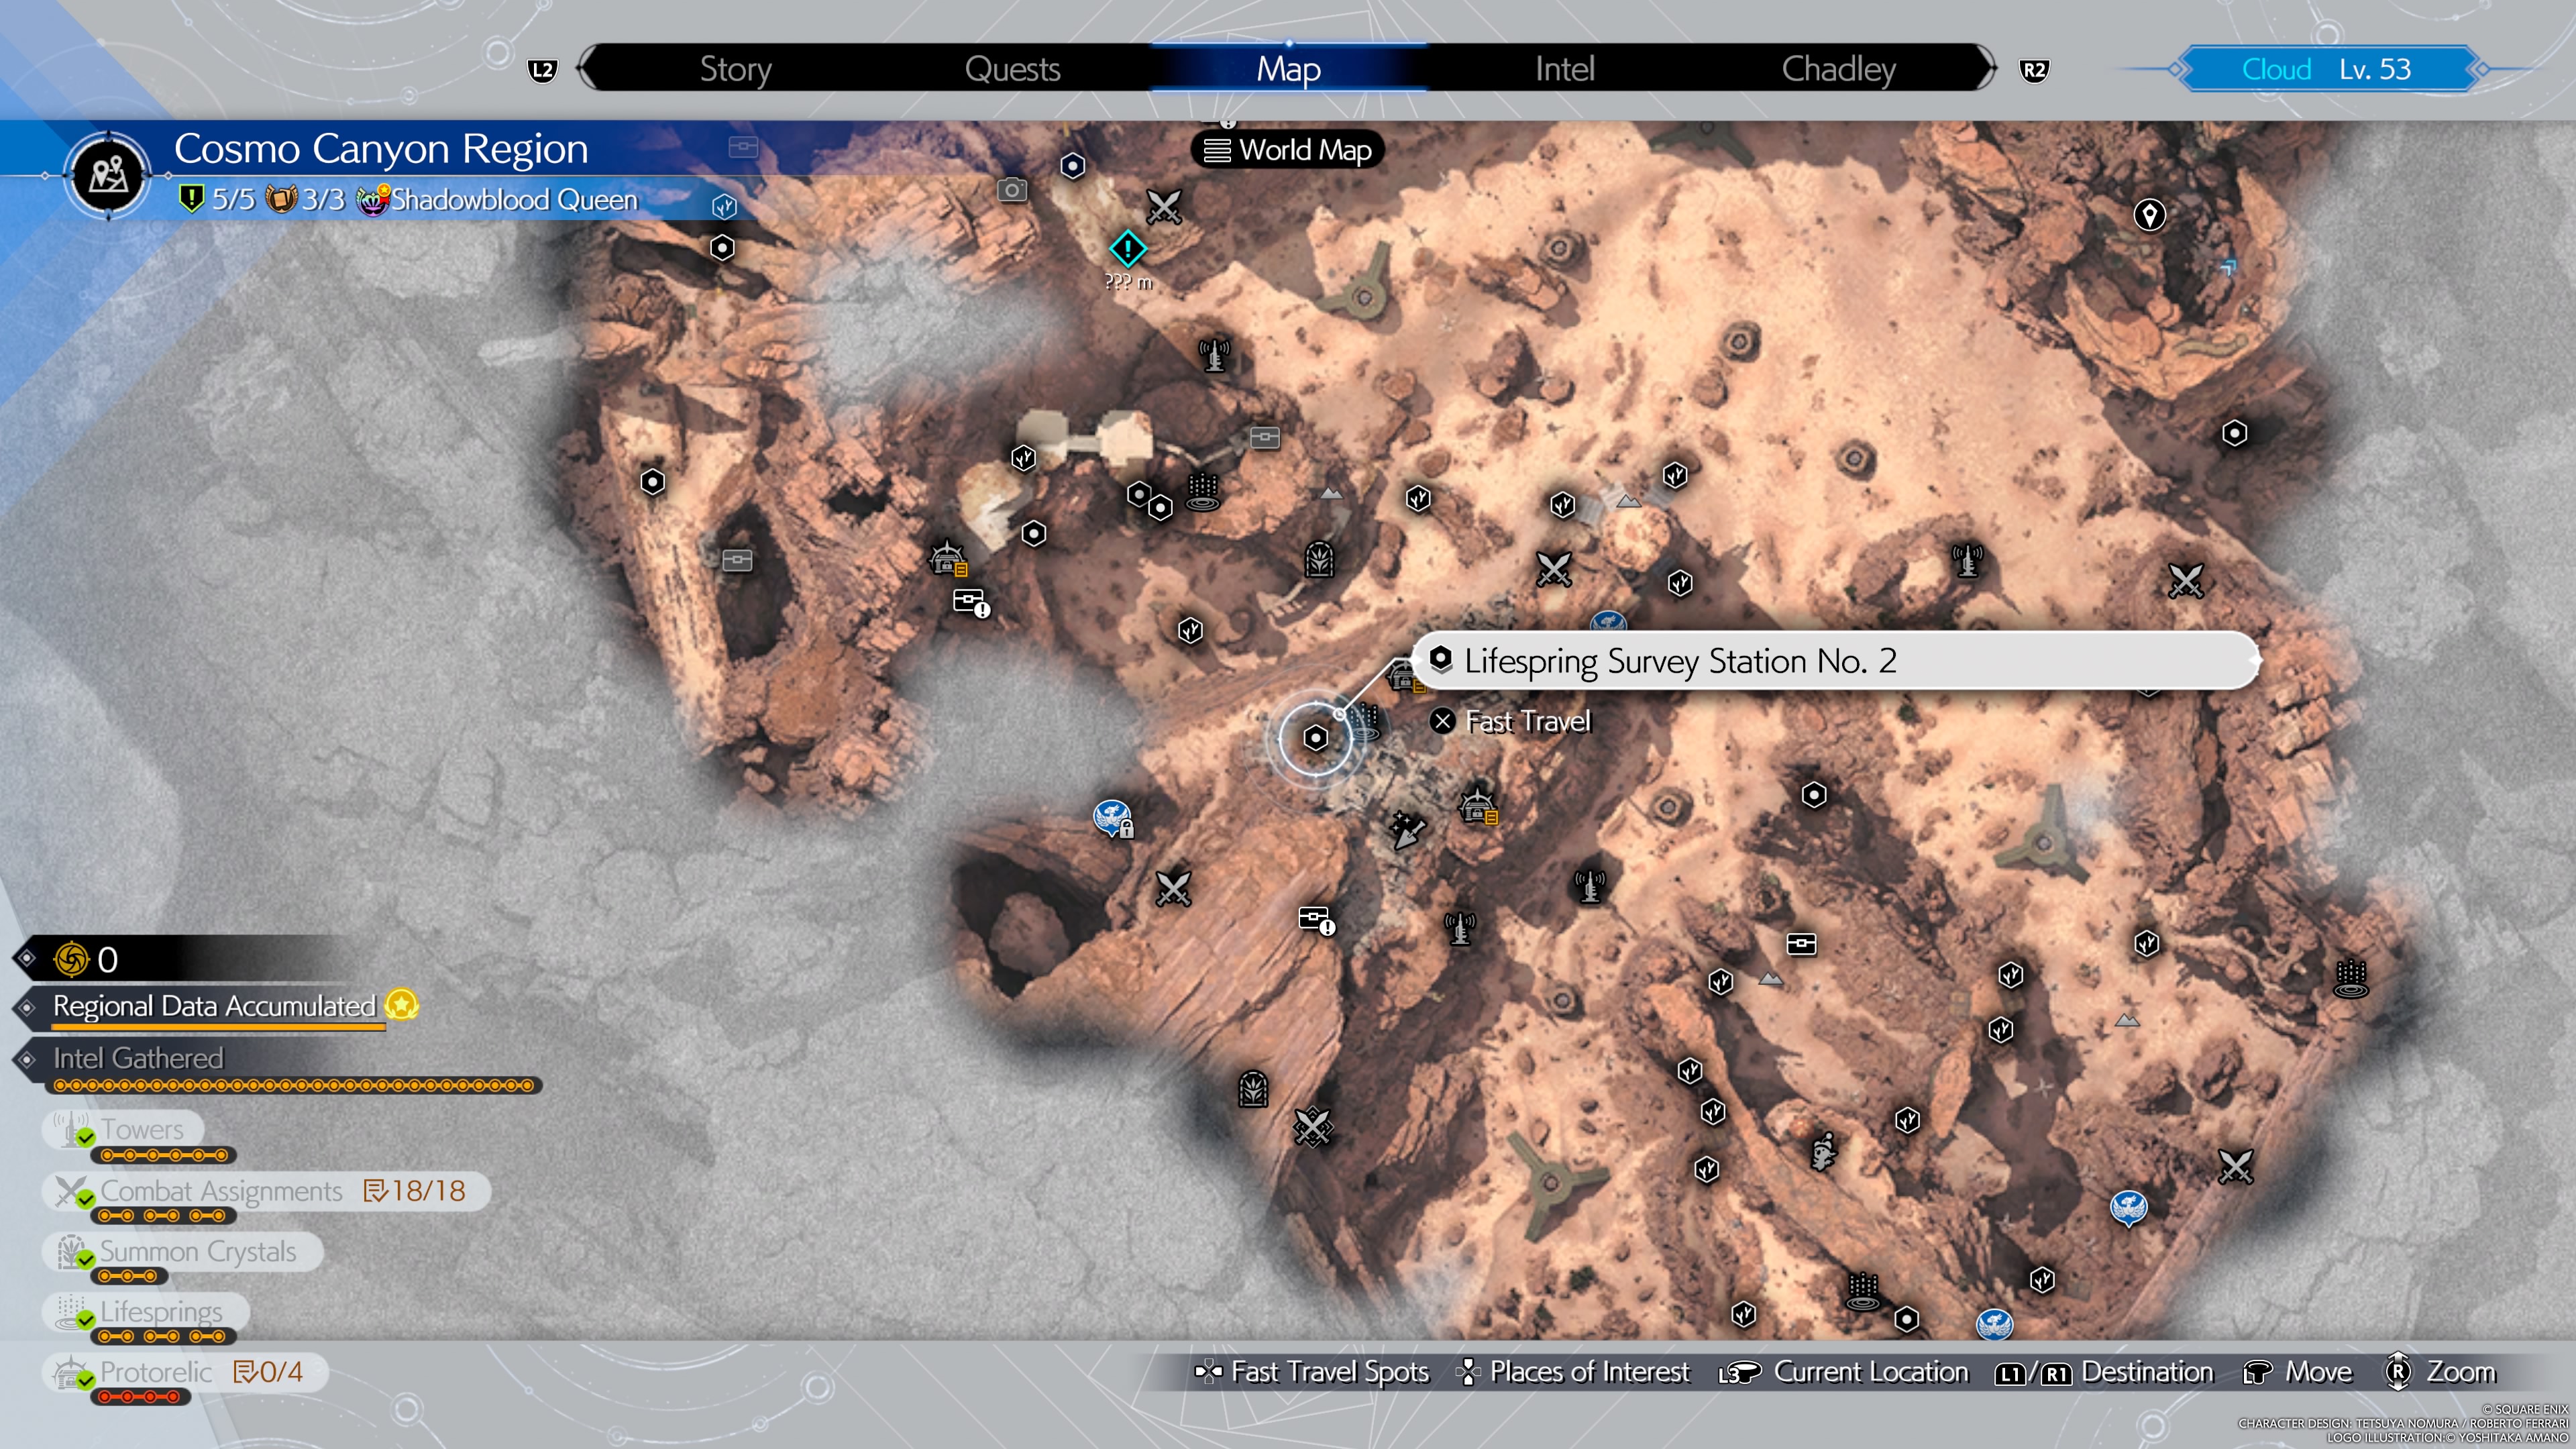Click the Towers progress dots bar

click(x=165, y=1155)
